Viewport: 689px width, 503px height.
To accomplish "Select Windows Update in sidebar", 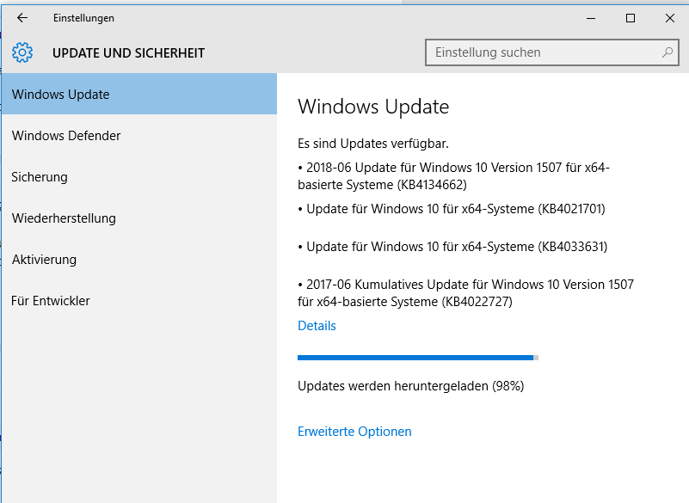I will [x=139, y=94].
